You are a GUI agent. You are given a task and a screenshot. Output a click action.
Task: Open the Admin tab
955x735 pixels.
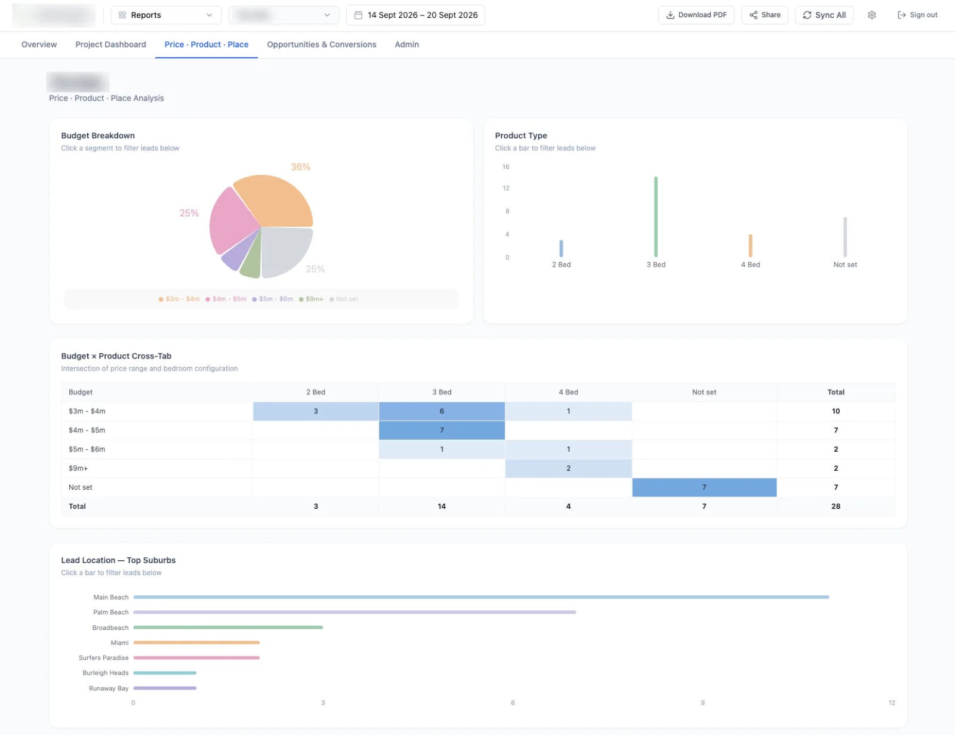(x=406, y=45)
